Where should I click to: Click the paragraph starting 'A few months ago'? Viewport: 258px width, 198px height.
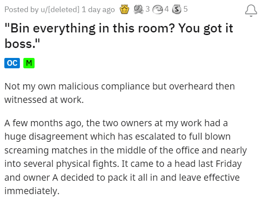pos(126,157)
